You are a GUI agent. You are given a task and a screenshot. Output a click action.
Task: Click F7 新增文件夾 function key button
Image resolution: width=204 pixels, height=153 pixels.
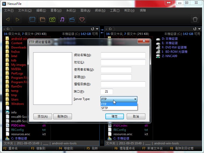coord(152,148)
